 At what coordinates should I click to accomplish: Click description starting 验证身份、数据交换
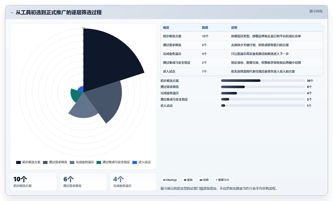pos(266,63)
